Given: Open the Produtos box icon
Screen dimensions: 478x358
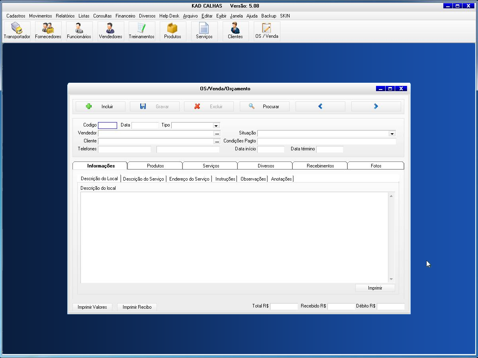Looking at the screenshot, I should coord(172,31).
